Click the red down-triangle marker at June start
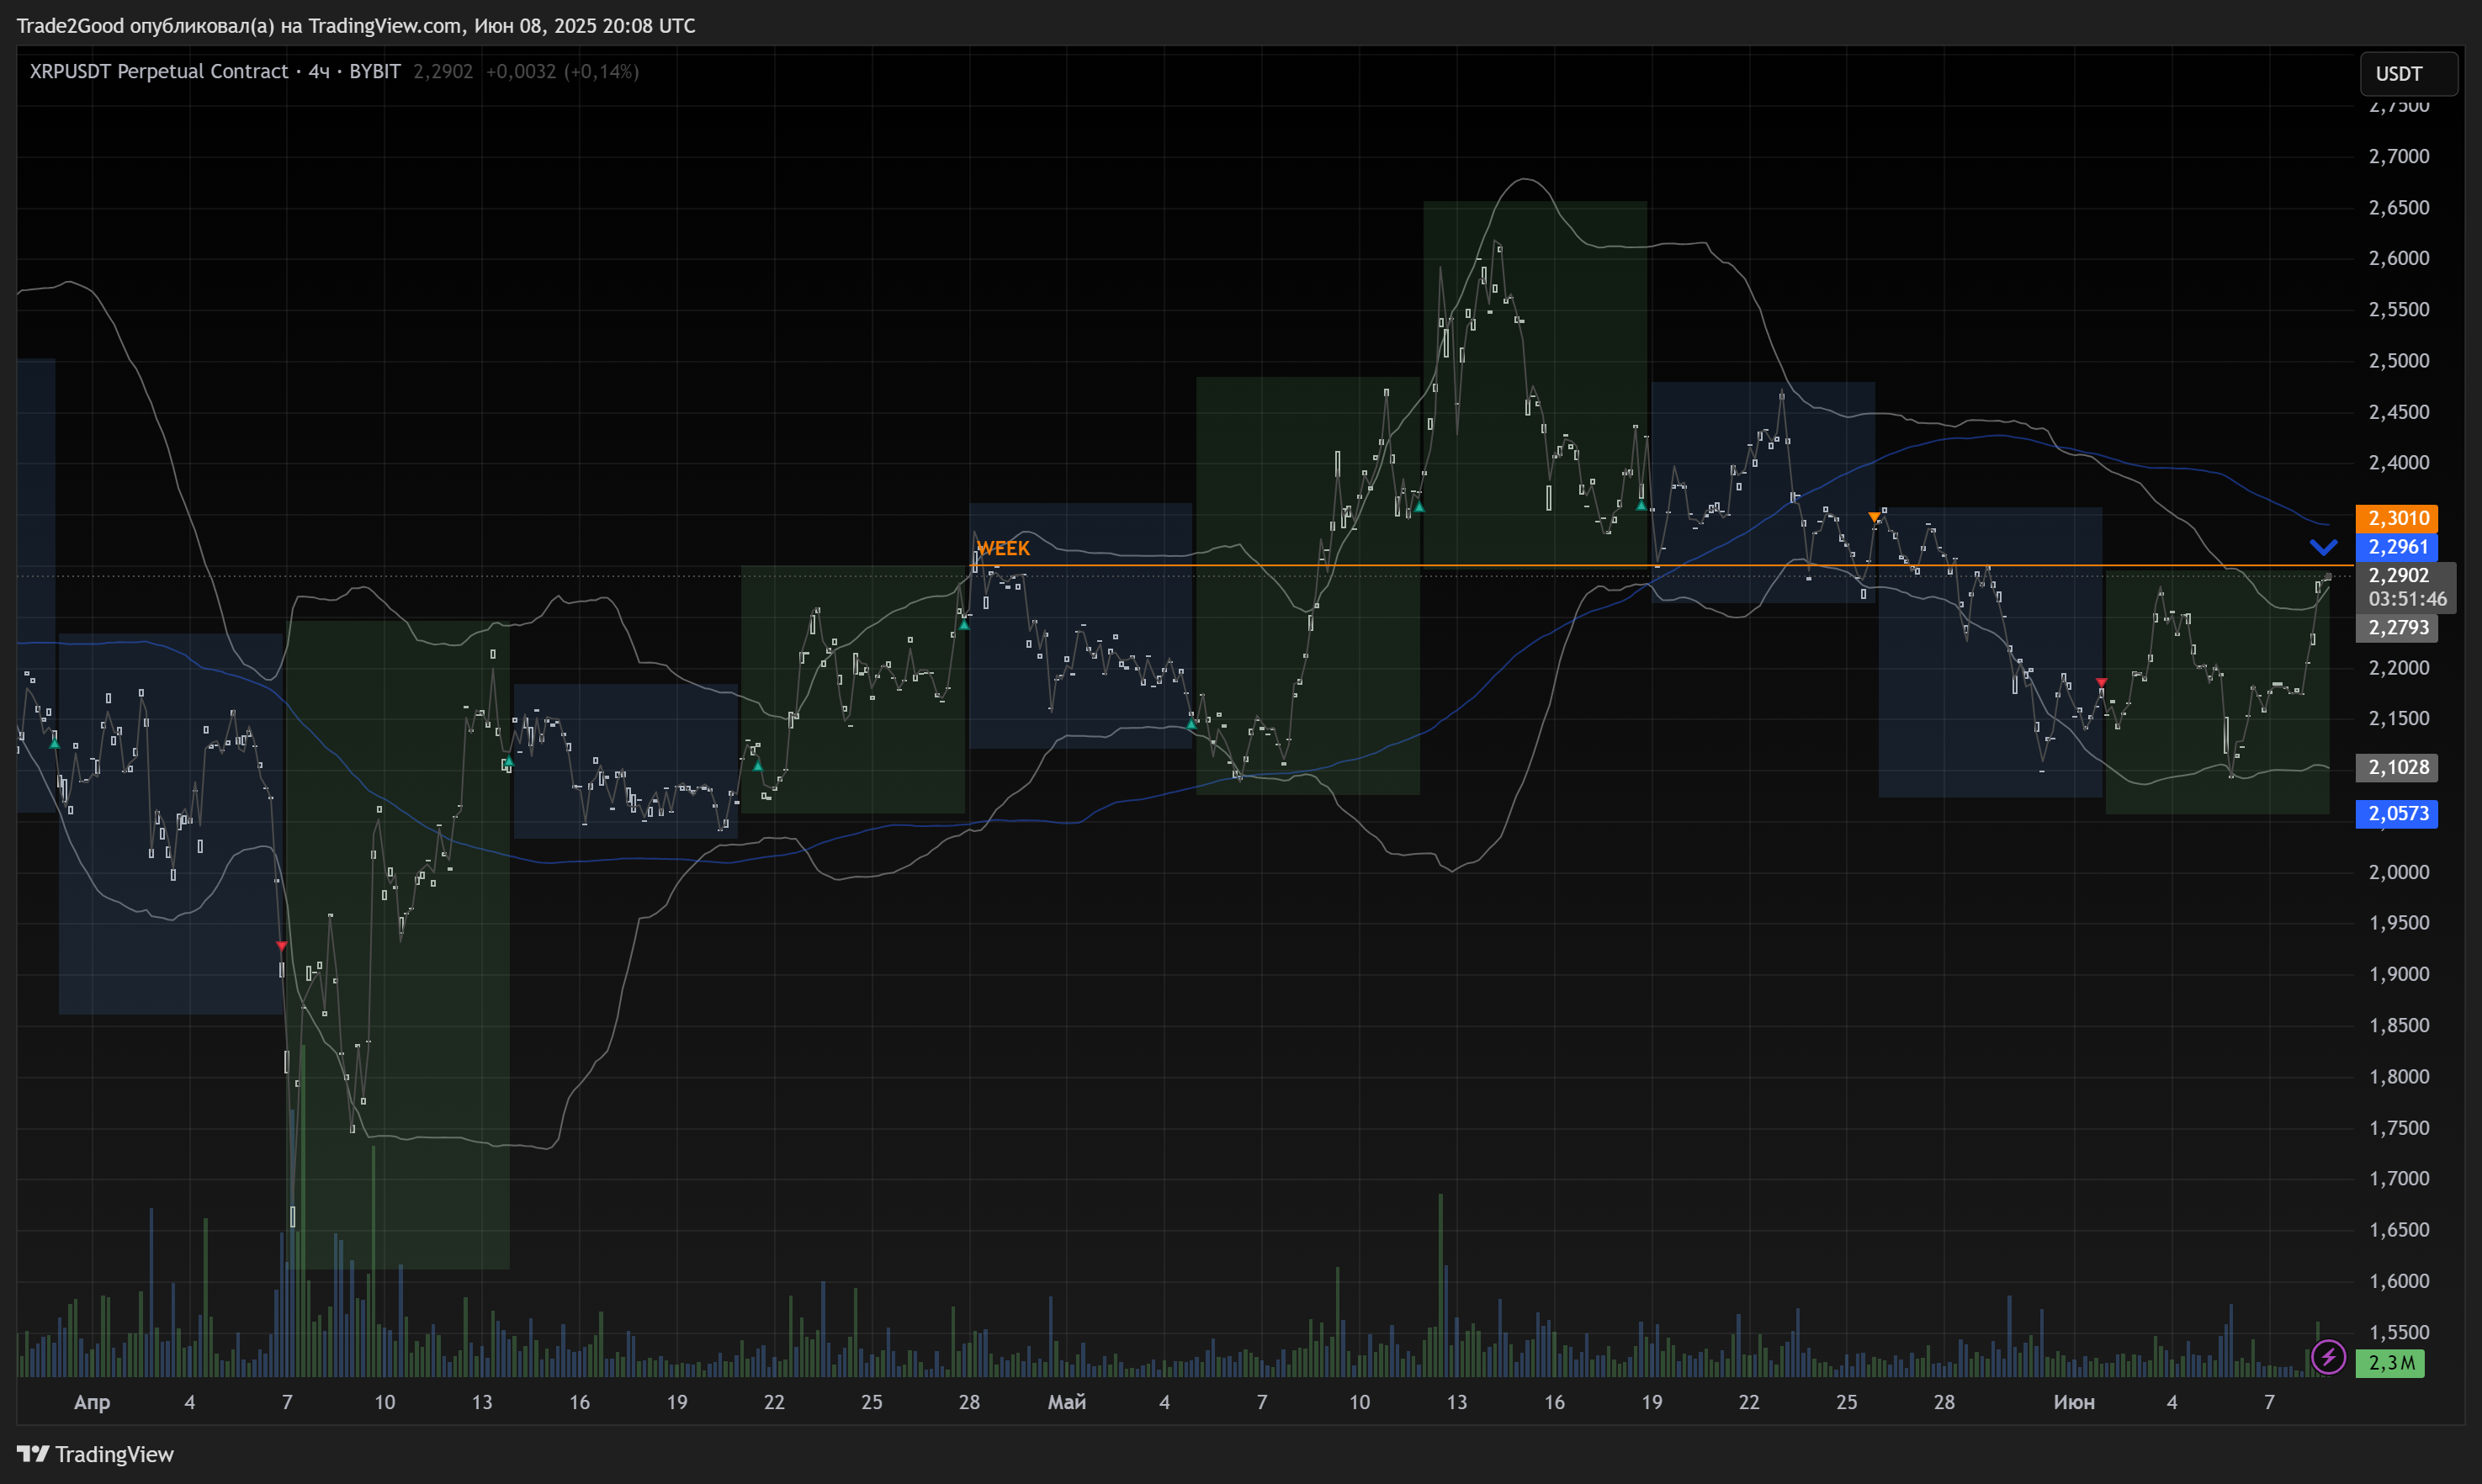This screenshot has height=1484, width=2482. (x=2101, y=682)
